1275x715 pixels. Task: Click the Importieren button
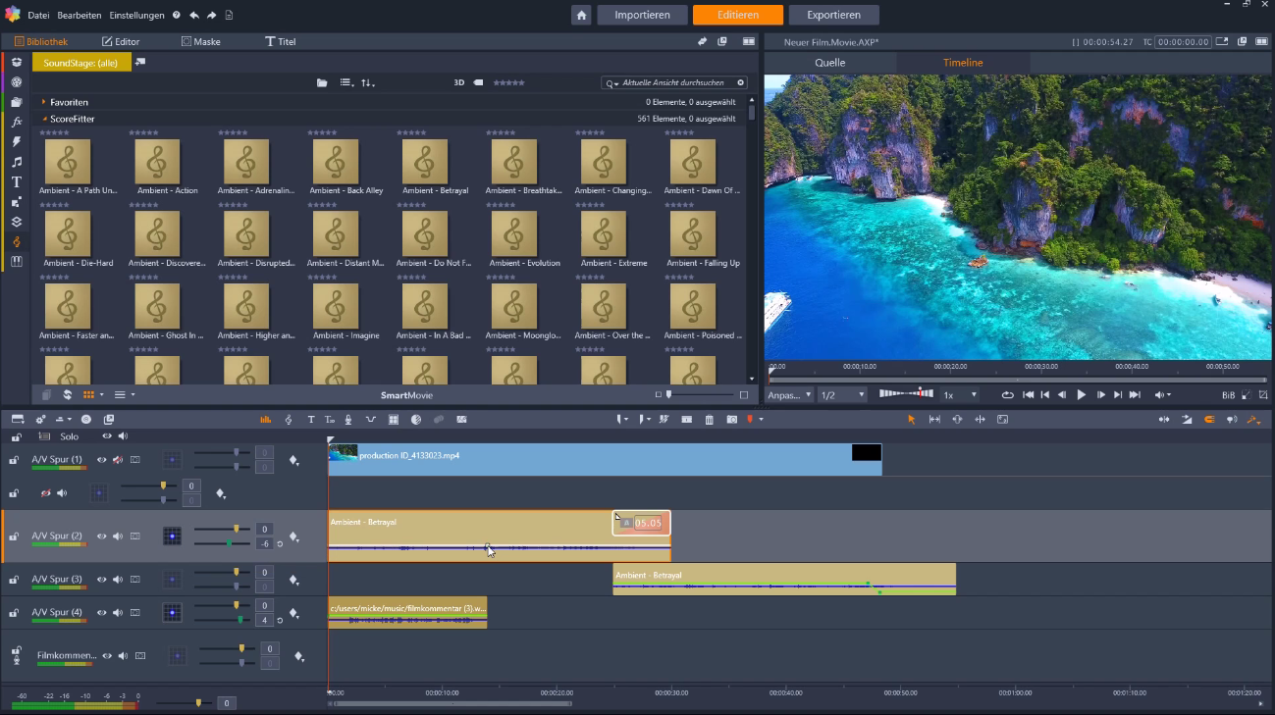[642, 15]
